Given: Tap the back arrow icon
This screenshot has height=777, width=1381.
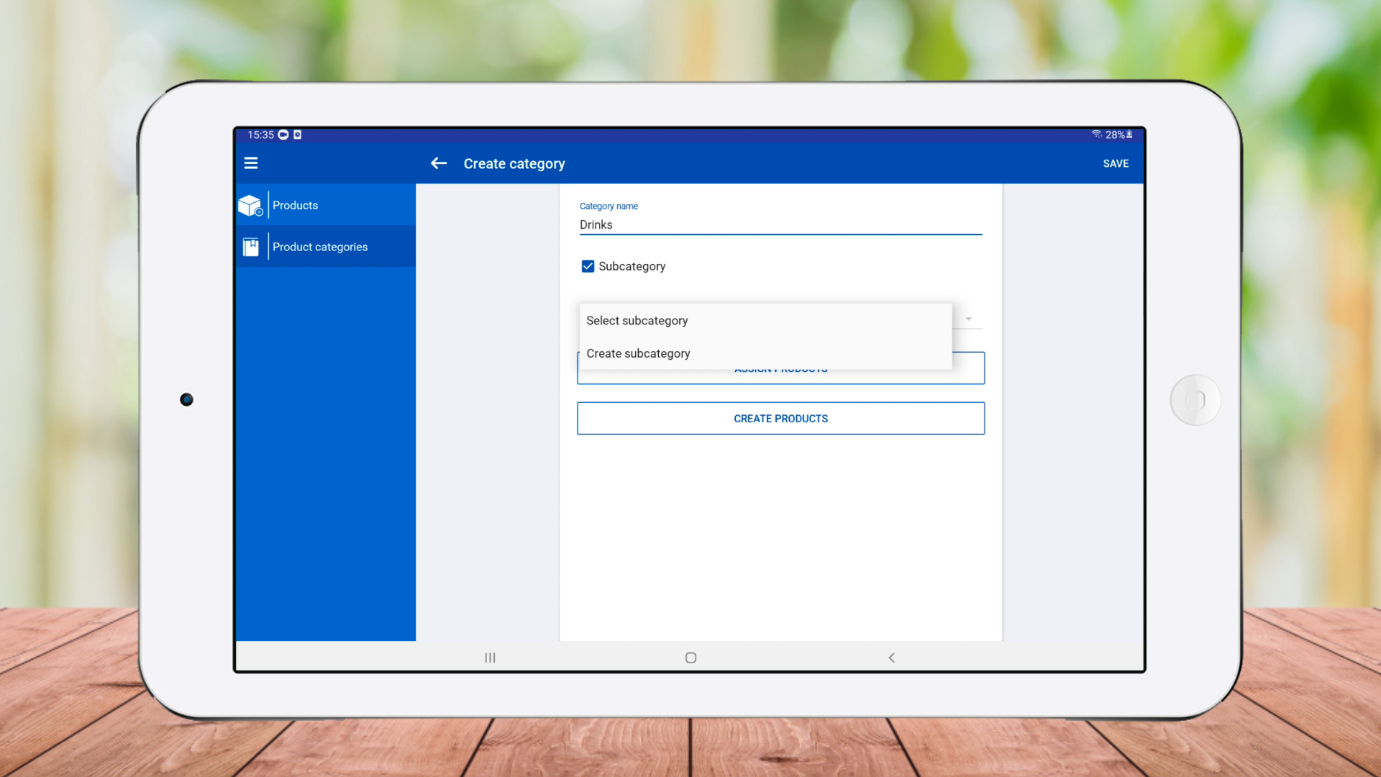Looking at the screenshot, I should tap(439, 163).
